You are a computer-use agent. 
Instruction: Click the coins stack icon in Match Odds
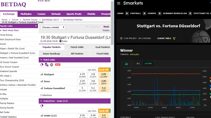[47, 65]
